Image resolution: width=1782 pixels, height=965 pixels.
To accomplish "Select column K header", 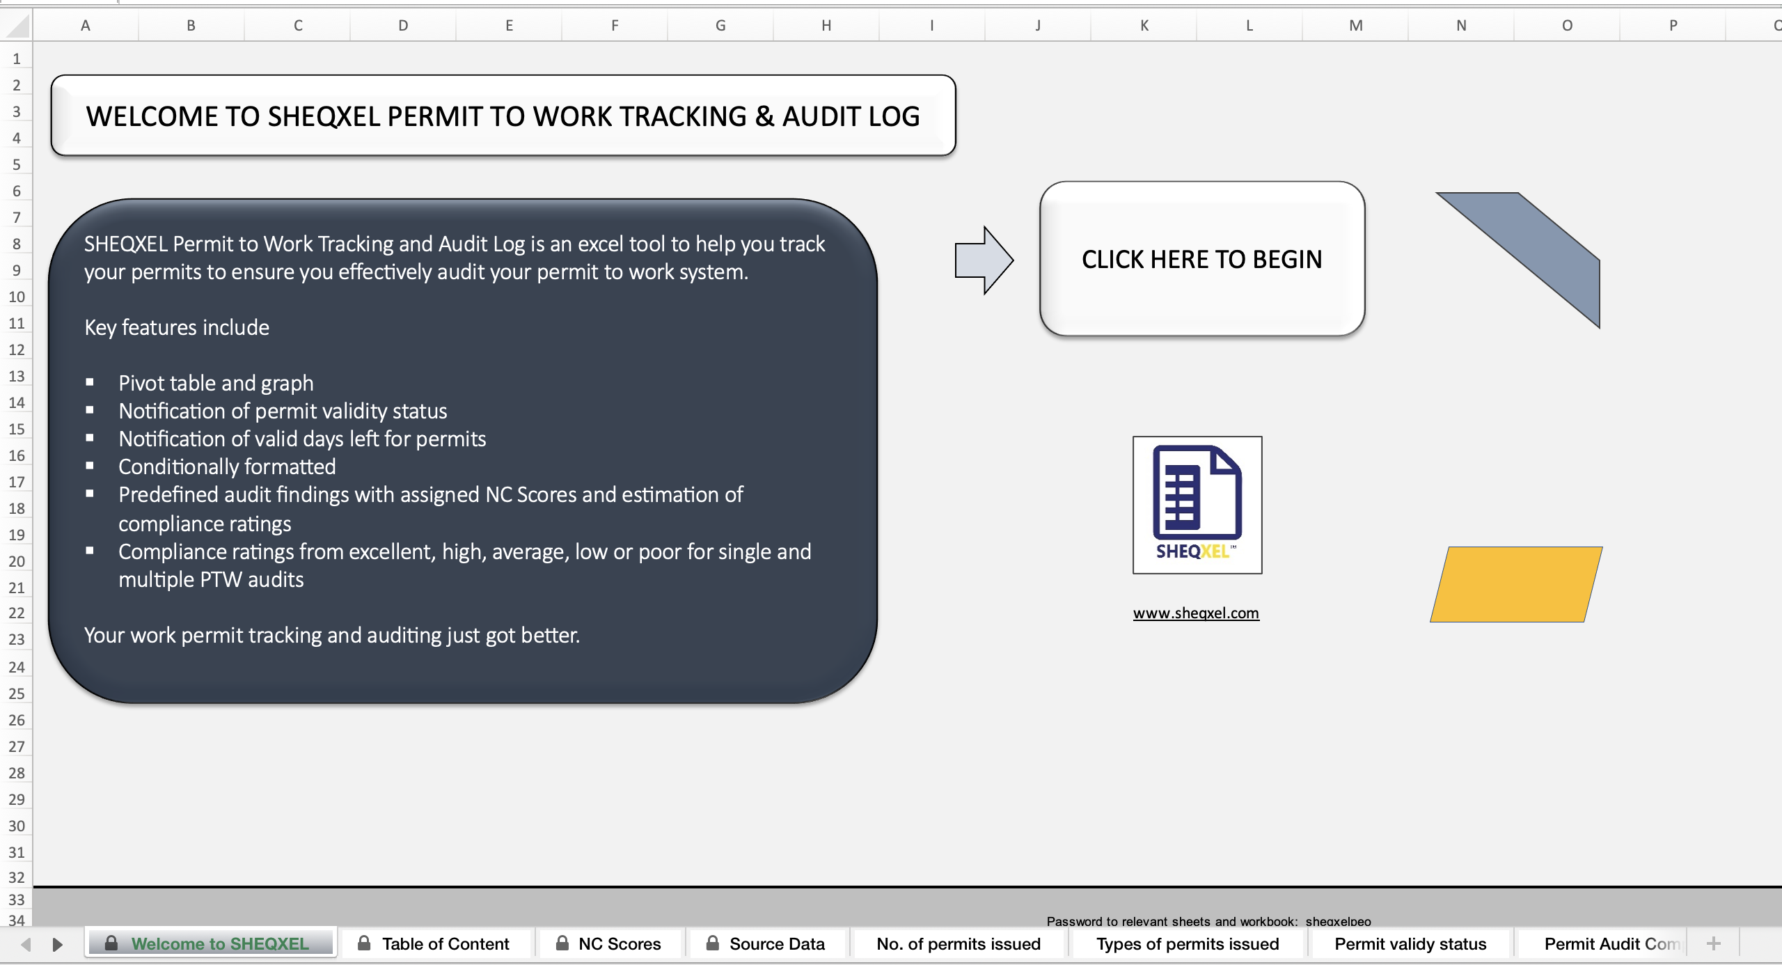I will [x=1144, y=26].
